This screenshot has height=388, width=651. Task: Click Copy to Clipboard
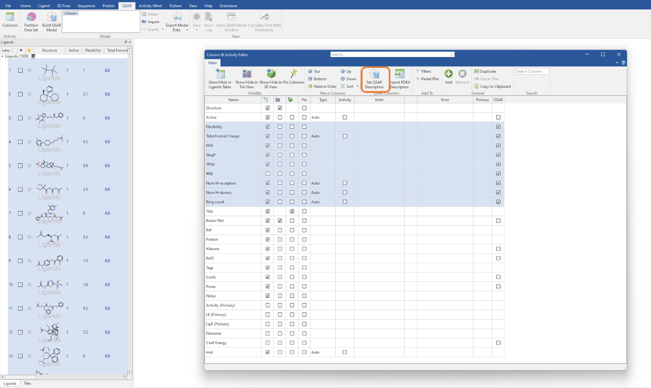[492, 86]
